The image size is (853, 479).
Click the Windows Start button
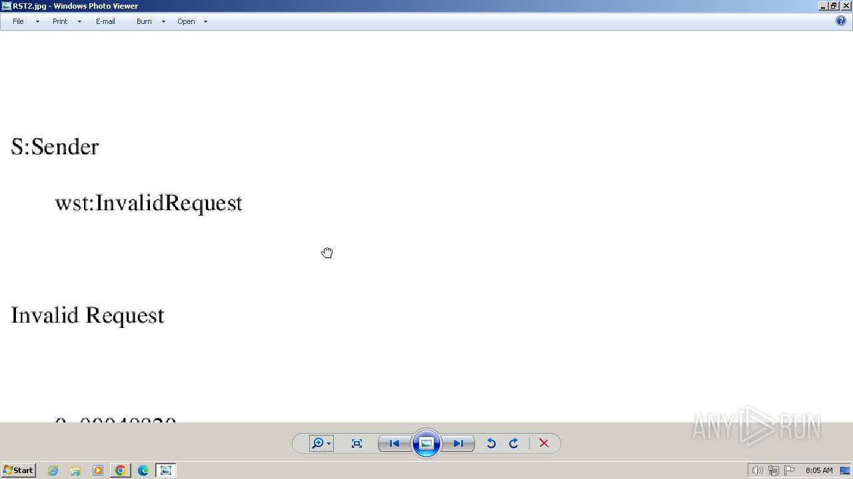point(18,470)
